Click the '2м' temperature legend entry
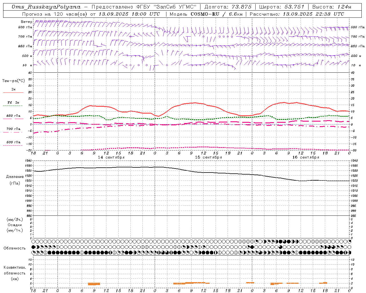 [x=13, y=90]
